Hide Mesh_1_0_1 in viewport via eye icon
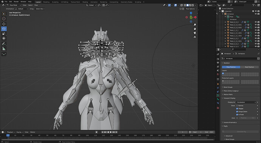The height and width of the screenshot is (143, 261). 256,30
